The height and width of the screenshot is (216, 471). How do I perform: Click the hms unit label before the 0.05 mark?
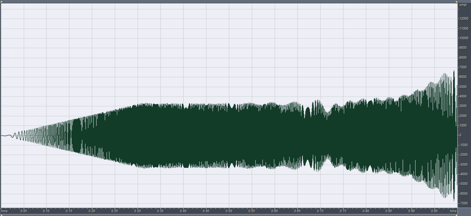pyautogui.click(x=4, y=211)
